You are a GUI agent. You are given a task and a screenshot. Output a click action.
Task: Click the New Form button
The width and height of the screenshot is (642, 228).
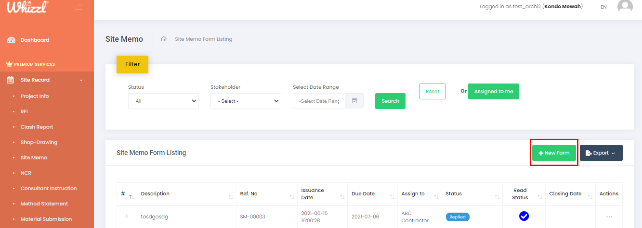554,153
